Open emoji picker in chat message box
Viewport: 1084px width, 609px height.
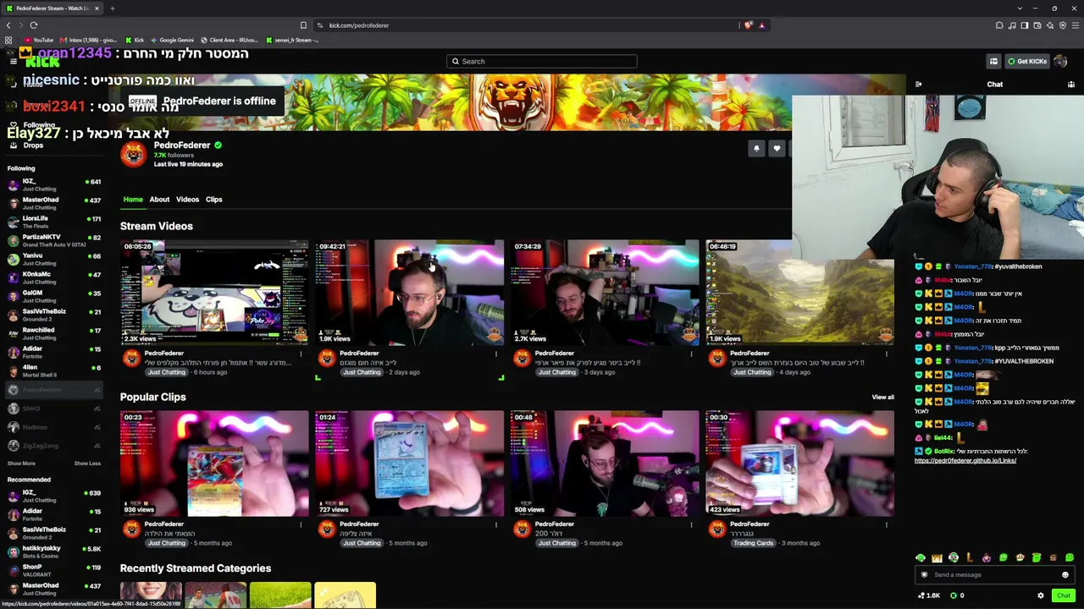pyautogui.click(x=1065, y=575)
